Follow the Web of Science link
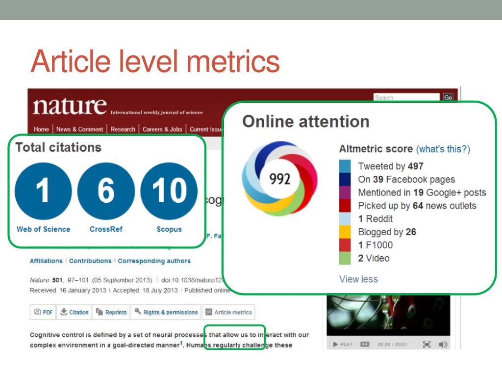 pyautogui.click(x=44, y=229)
